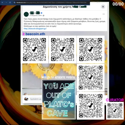Click the beecoin.eth heading text

tap(35, 34)
